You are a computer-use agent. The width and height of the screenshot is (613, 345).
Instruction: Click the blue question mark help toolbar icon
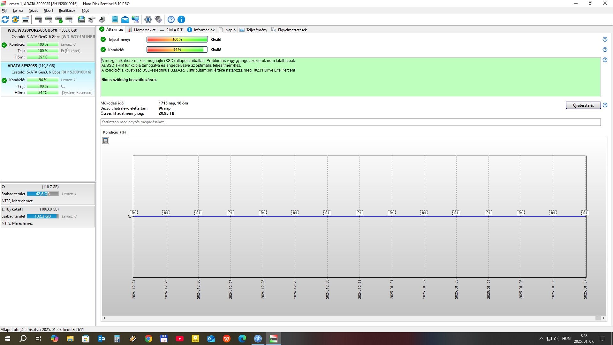point(171,19)
